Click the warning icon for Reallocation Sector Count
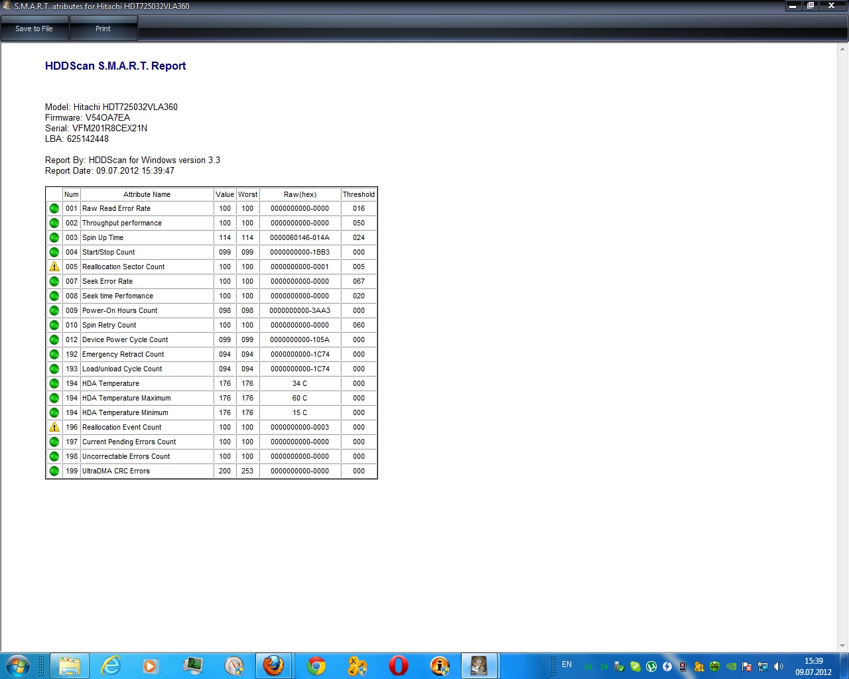The image size is (849, 679). (54, 267)
